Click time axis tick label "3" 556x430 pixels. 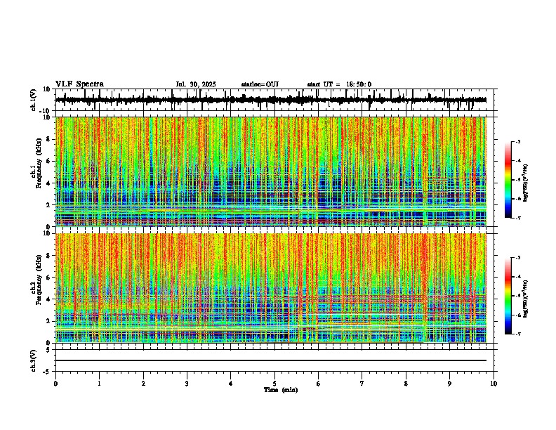pyautogui.click(x=187, y=384)
